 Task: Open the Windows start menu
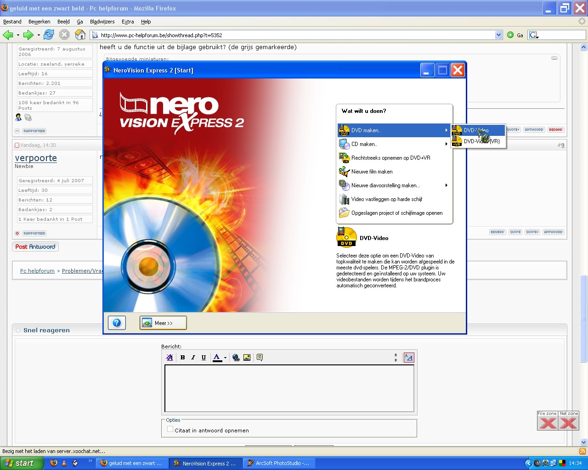click(22, 463)
